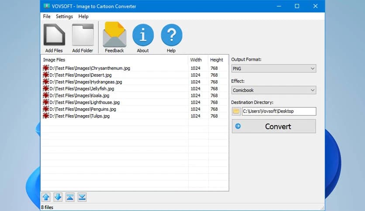Select the Tulips.jpg file path row
Image resolution: width=365 pixels, height=211 pixels.
click(x=79, y=116)
